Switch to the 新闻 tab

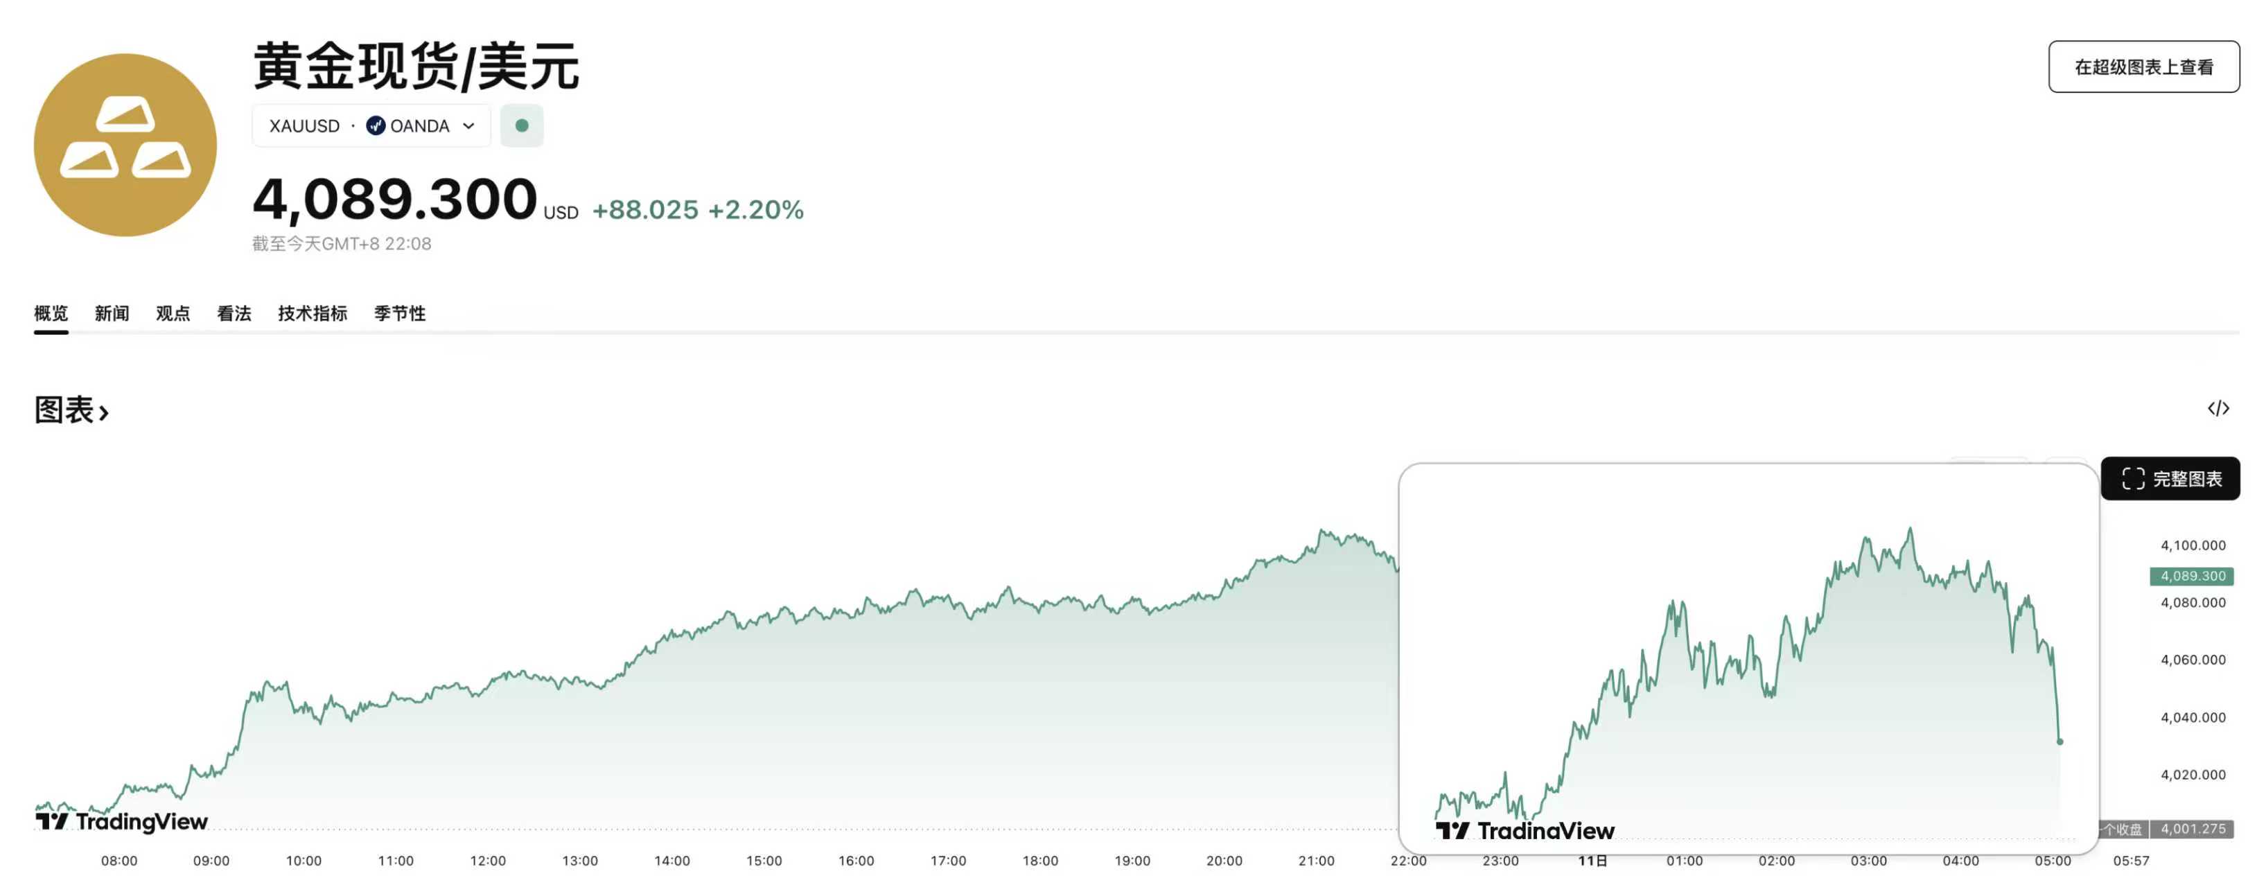coord(112,313)
